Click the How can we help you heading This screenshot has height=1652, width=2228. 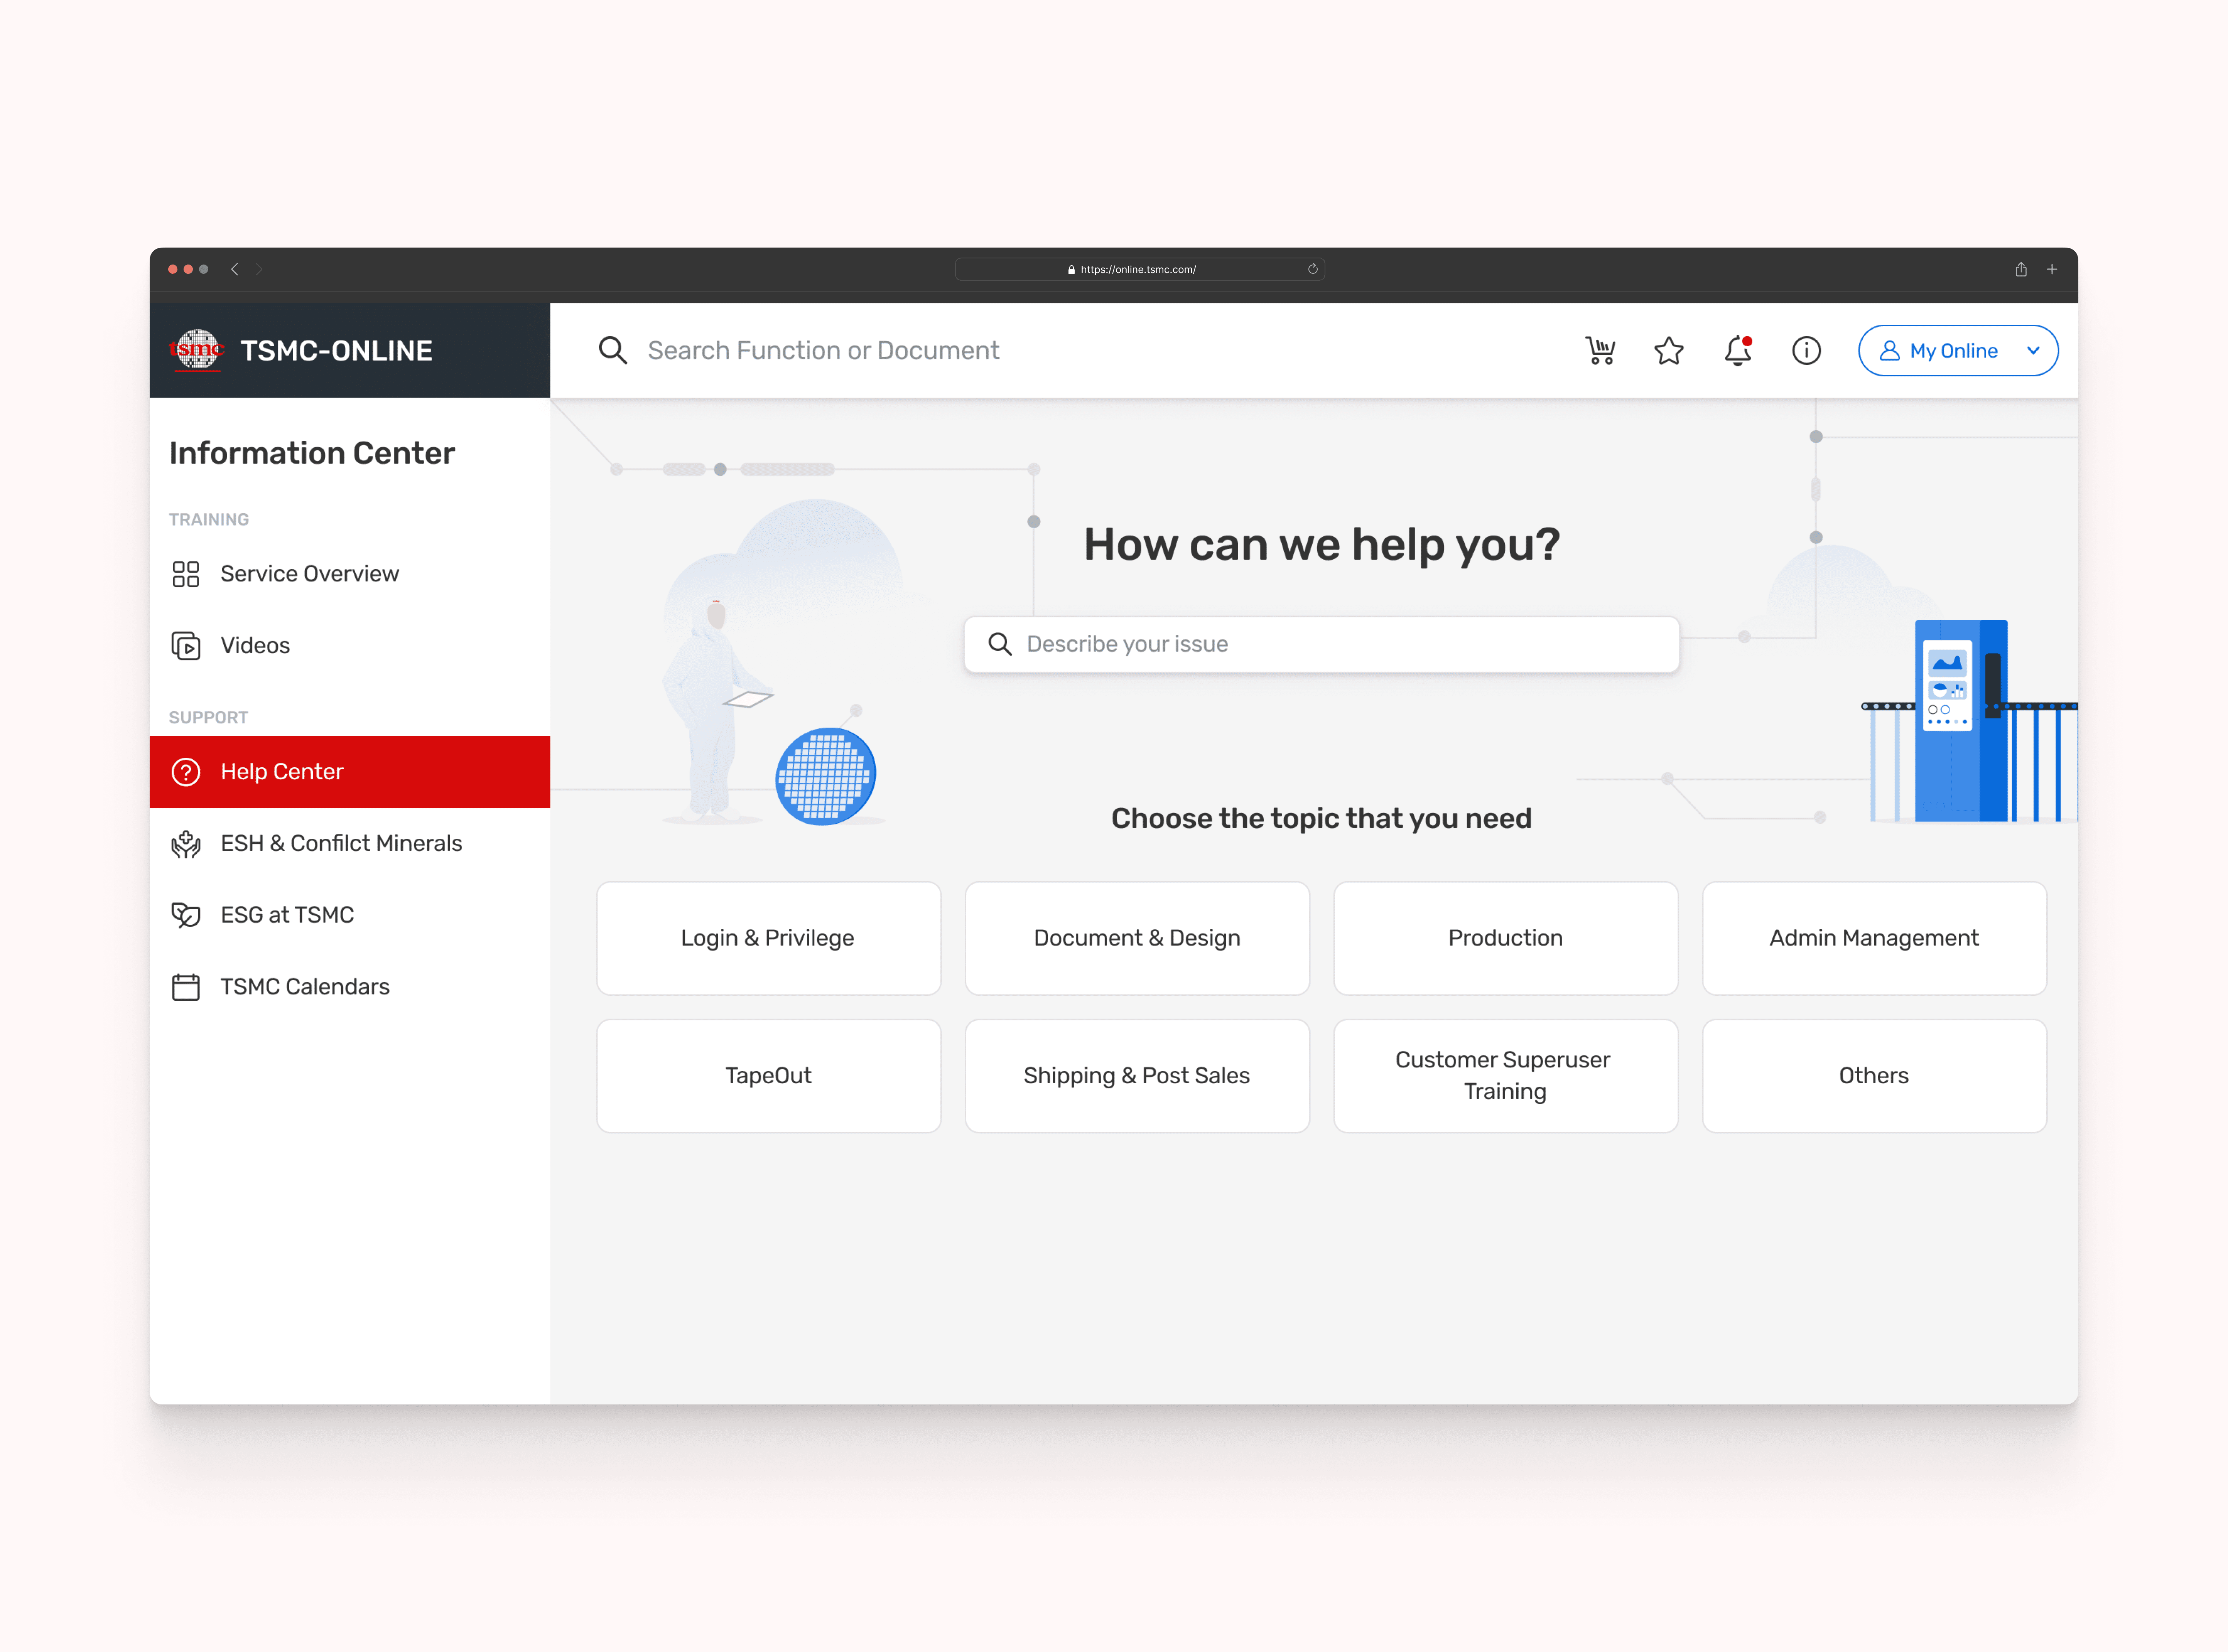1321,544
